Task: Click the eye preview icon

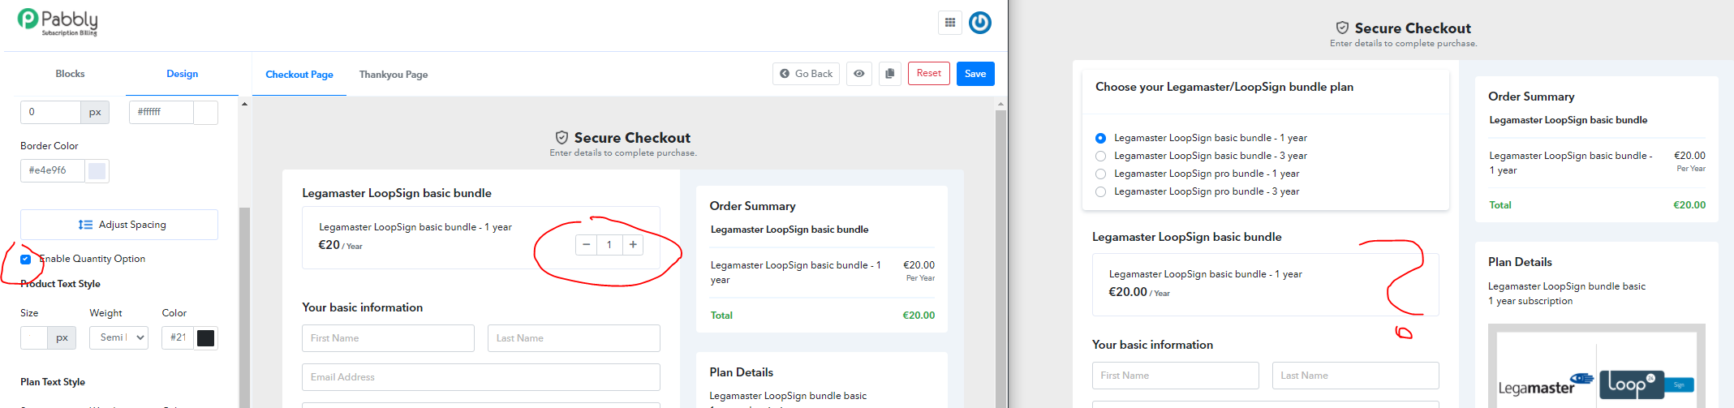Action: coord(858,74)
